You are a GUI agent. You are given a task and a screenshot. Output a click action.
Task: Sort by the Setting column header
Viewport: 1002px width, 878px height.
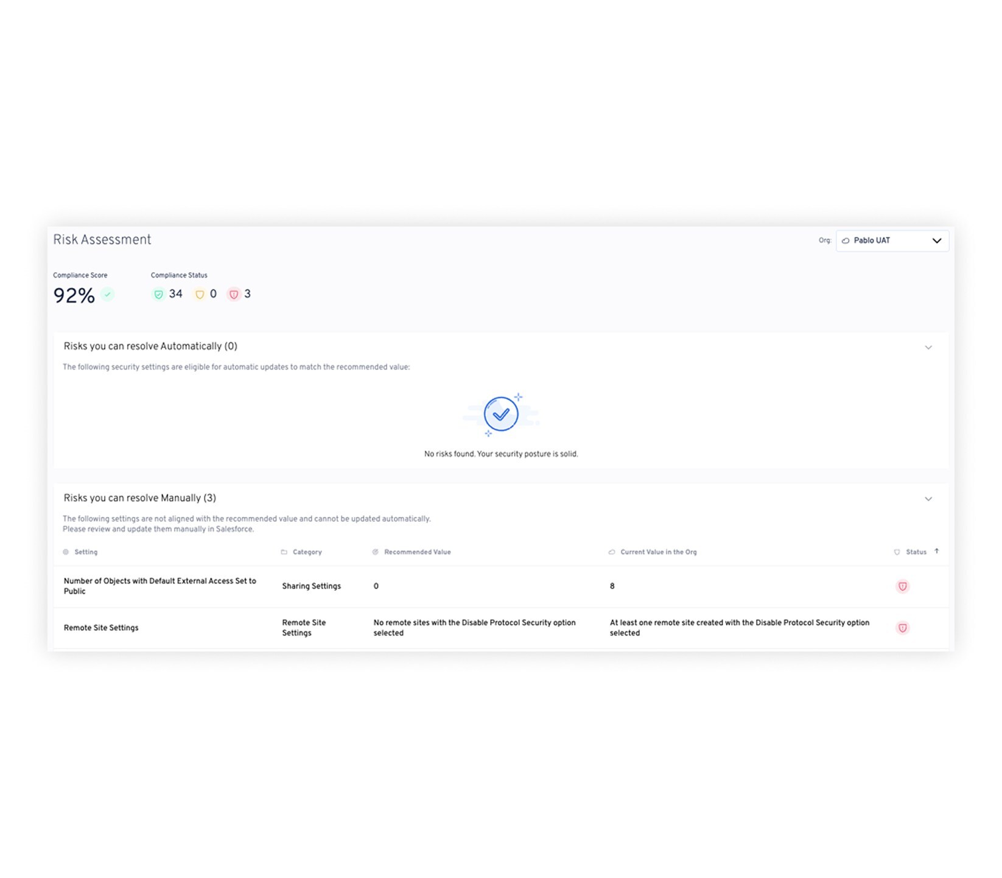pyautogui.click(x=86, y=552)
